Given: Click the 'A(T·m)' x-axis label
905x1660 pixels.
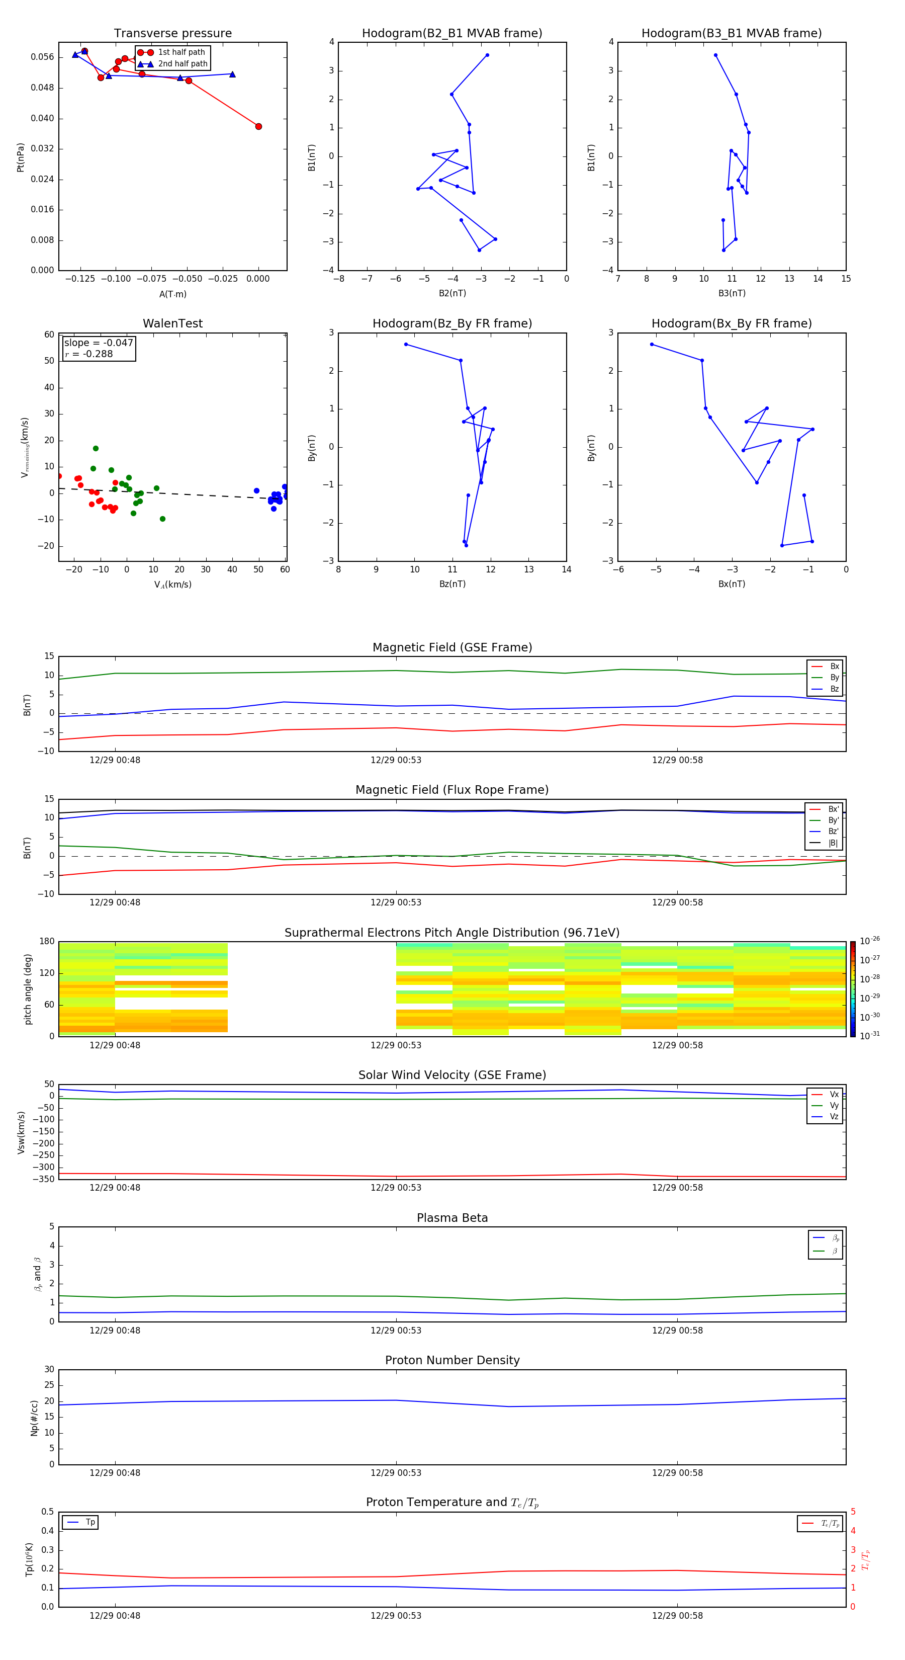Looking at the screenshot, I should [172, 294].
